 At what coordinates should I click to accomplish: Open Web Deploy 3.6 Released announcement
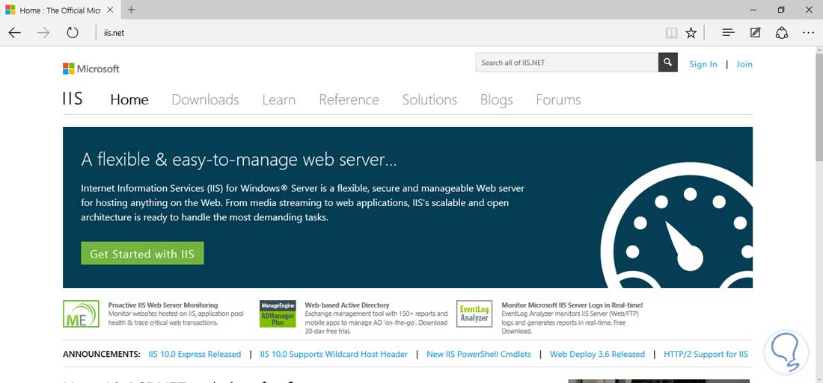tap(597, 354)
